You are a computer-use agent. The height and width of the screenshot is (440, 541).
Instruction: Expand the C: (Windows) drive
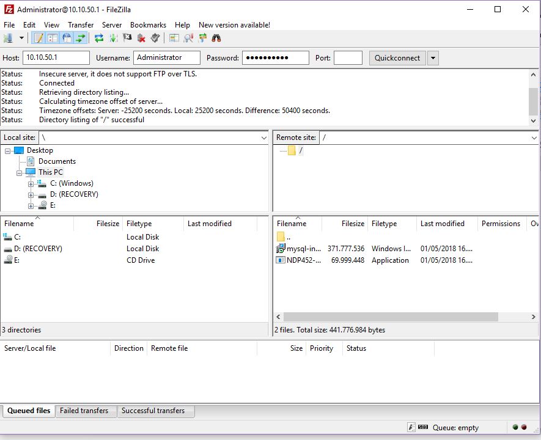tap(31, 183)
